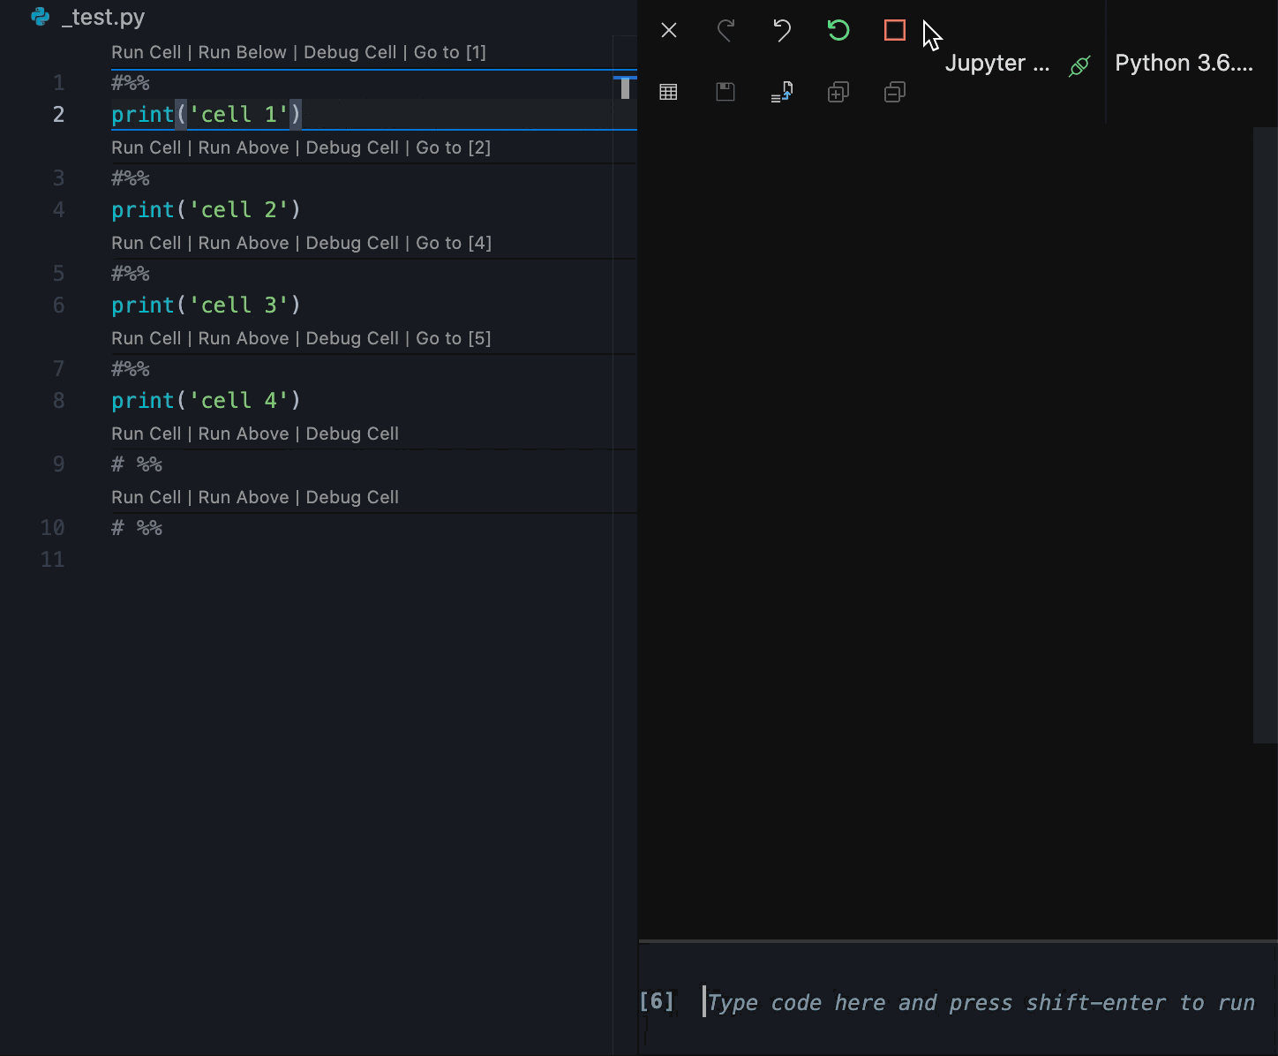
Task: Click Run Below for cell 1
Action: tap(243, 52)
